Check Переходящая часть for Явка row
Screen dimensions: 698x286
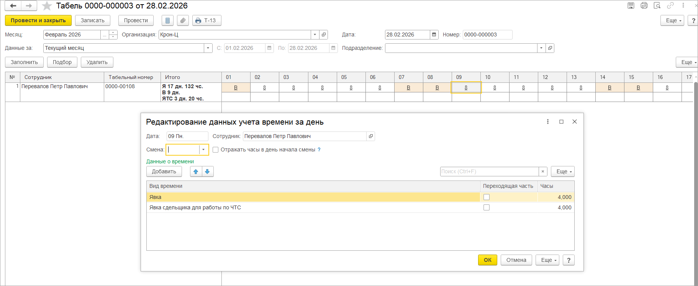click(x=487, y=197)
